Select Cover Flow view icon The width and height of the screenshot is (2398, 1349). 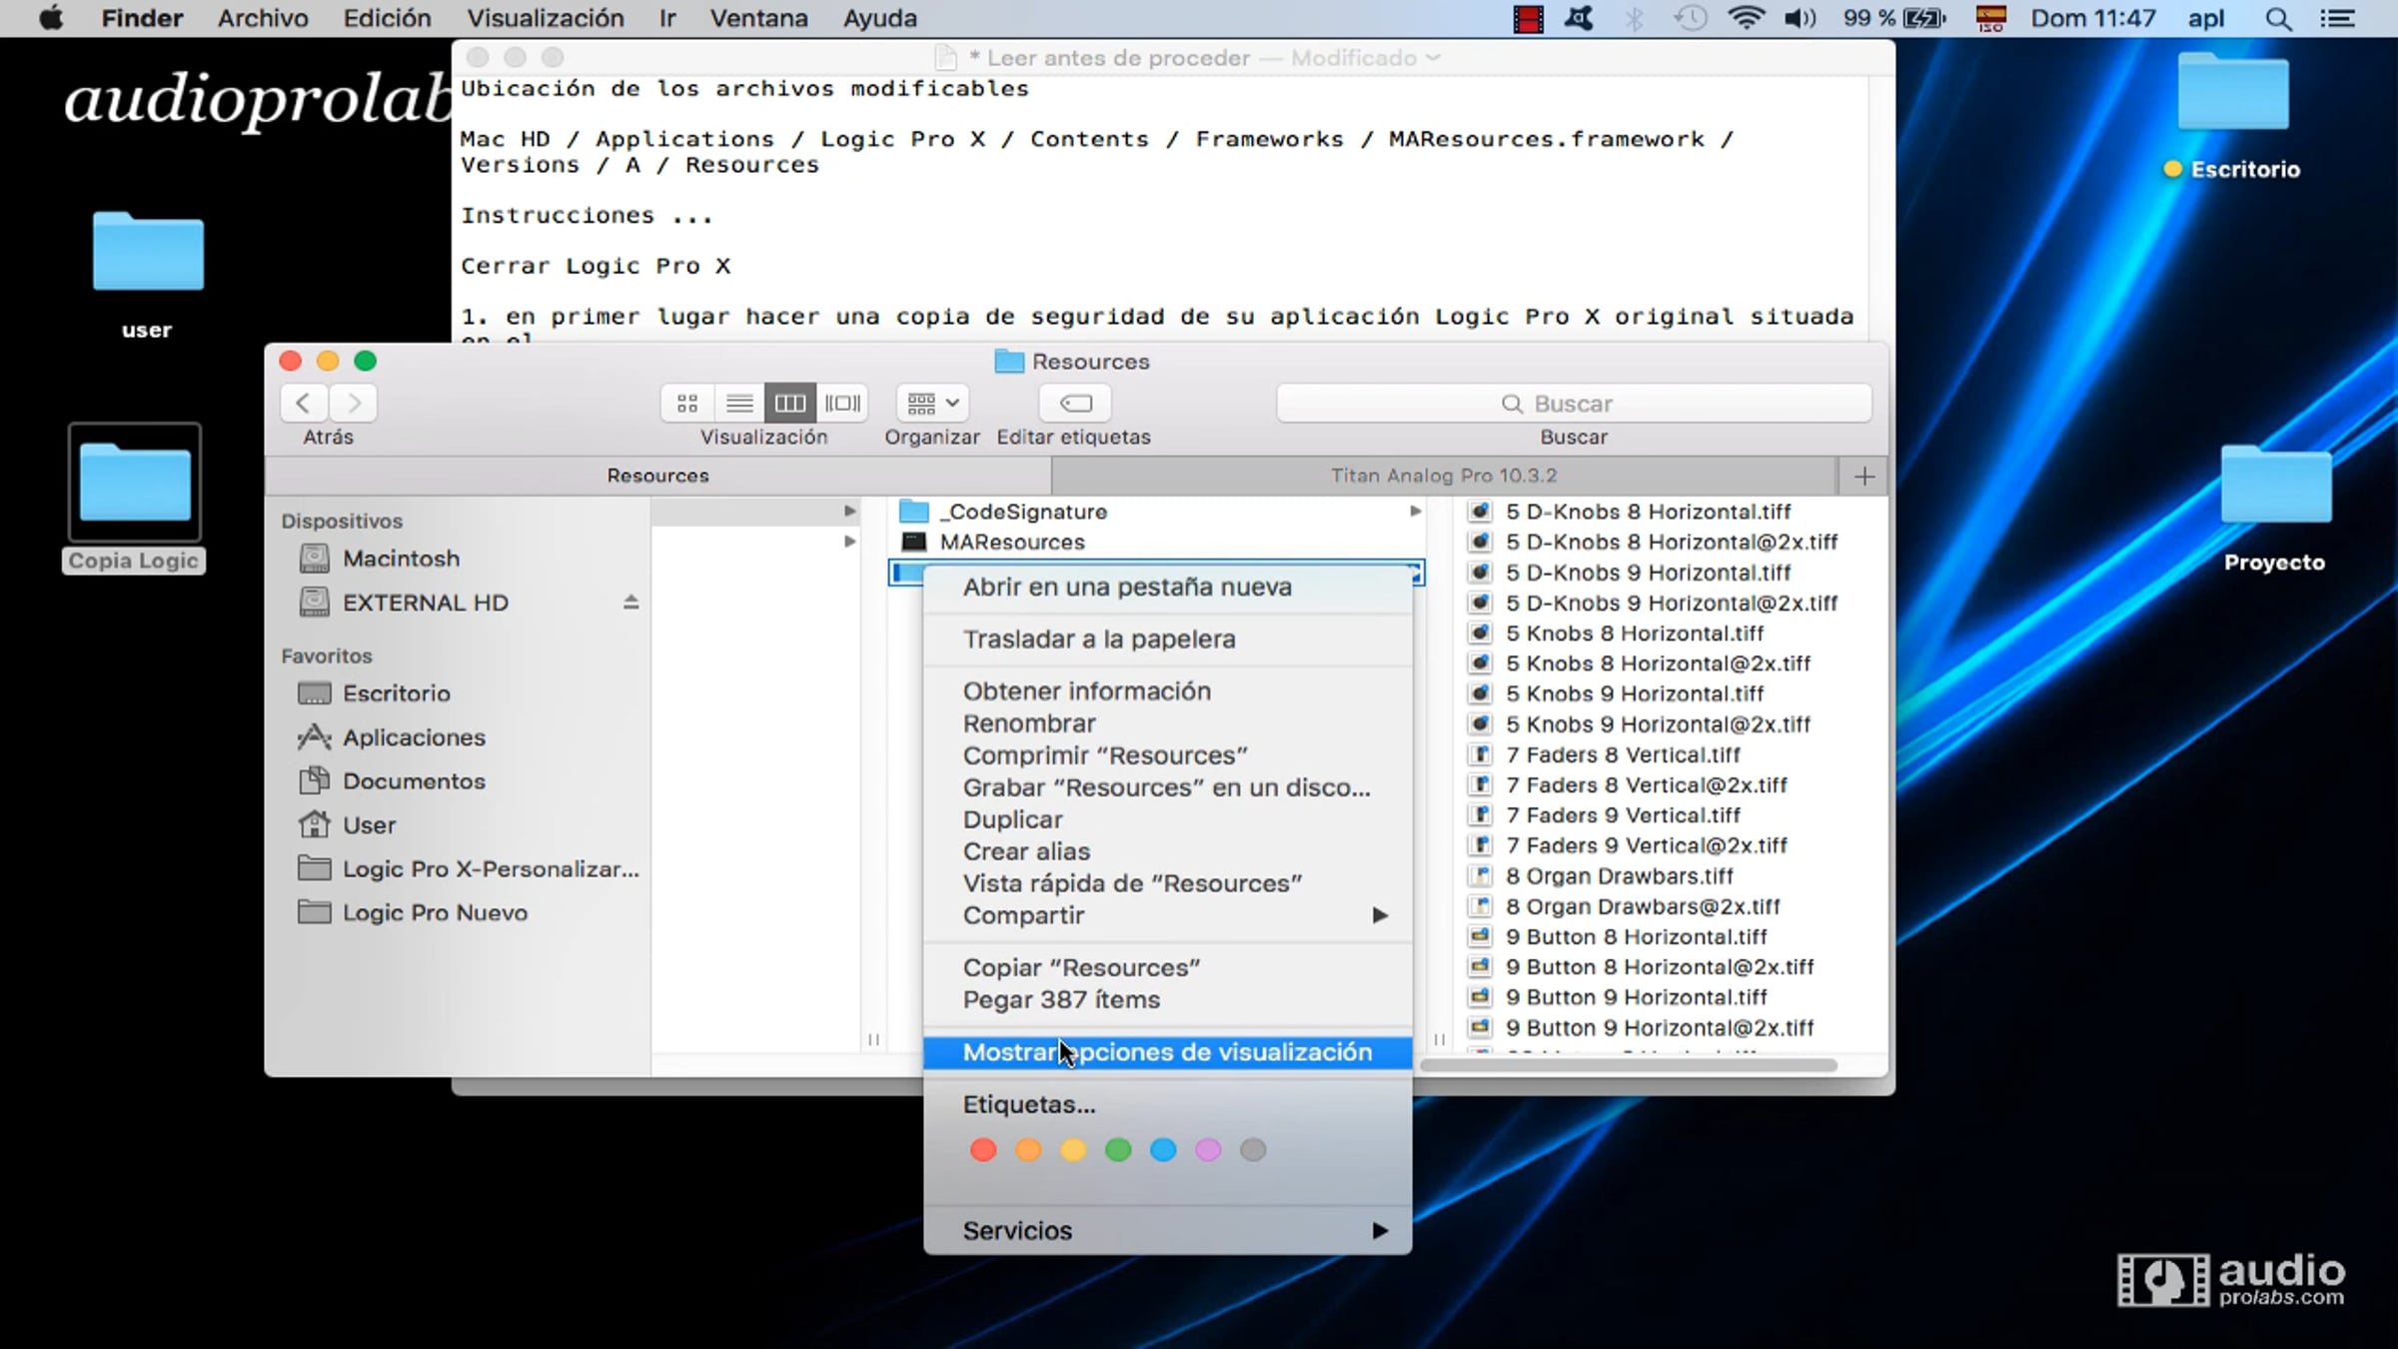point(842,403)
